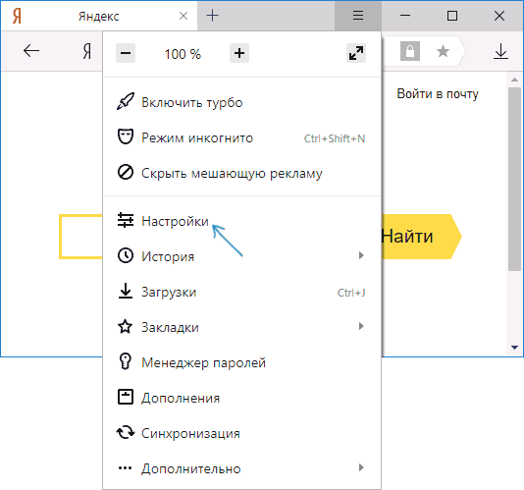This screenshot has height=490, width=524.
Task: Expand the Закладки submenu arrow
Action: 361,326
